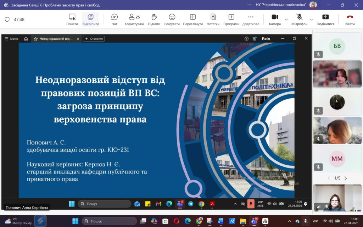
Task: Open reactions menu (Реагувати)
Action: tap(172, 19)
